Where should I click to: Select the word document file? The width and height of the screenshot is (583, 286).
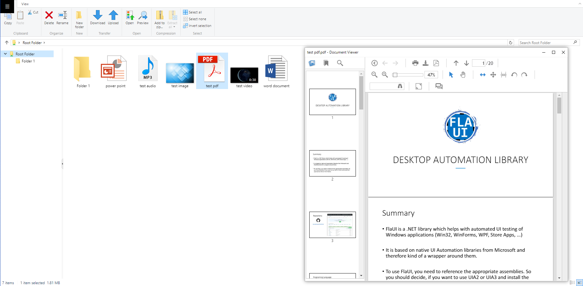[276, 72]
